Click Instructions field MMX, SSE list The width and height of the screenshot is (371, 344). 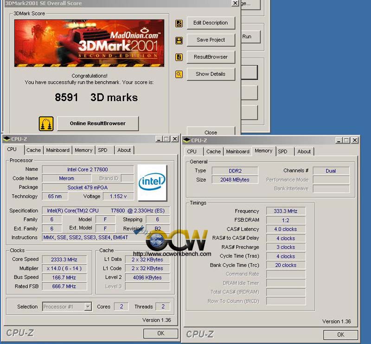(106, 237)
